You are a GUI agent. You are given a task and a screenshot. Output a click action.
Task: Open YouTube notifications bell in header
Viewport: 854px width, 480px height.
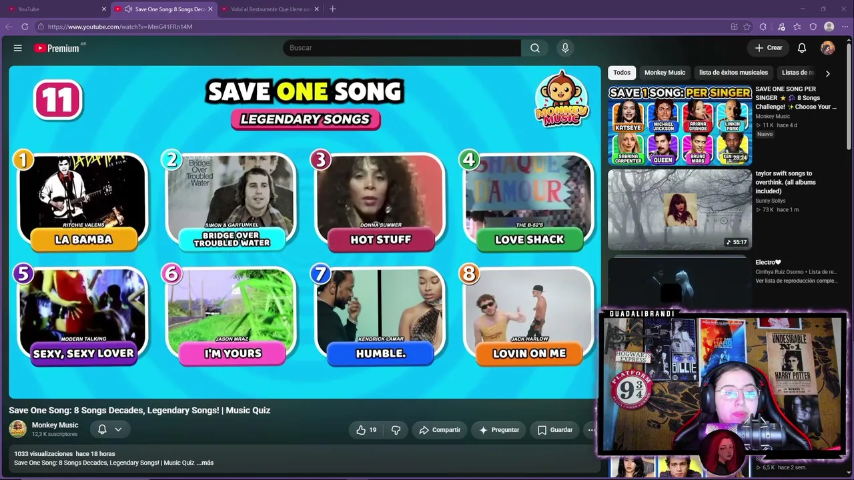802,48
